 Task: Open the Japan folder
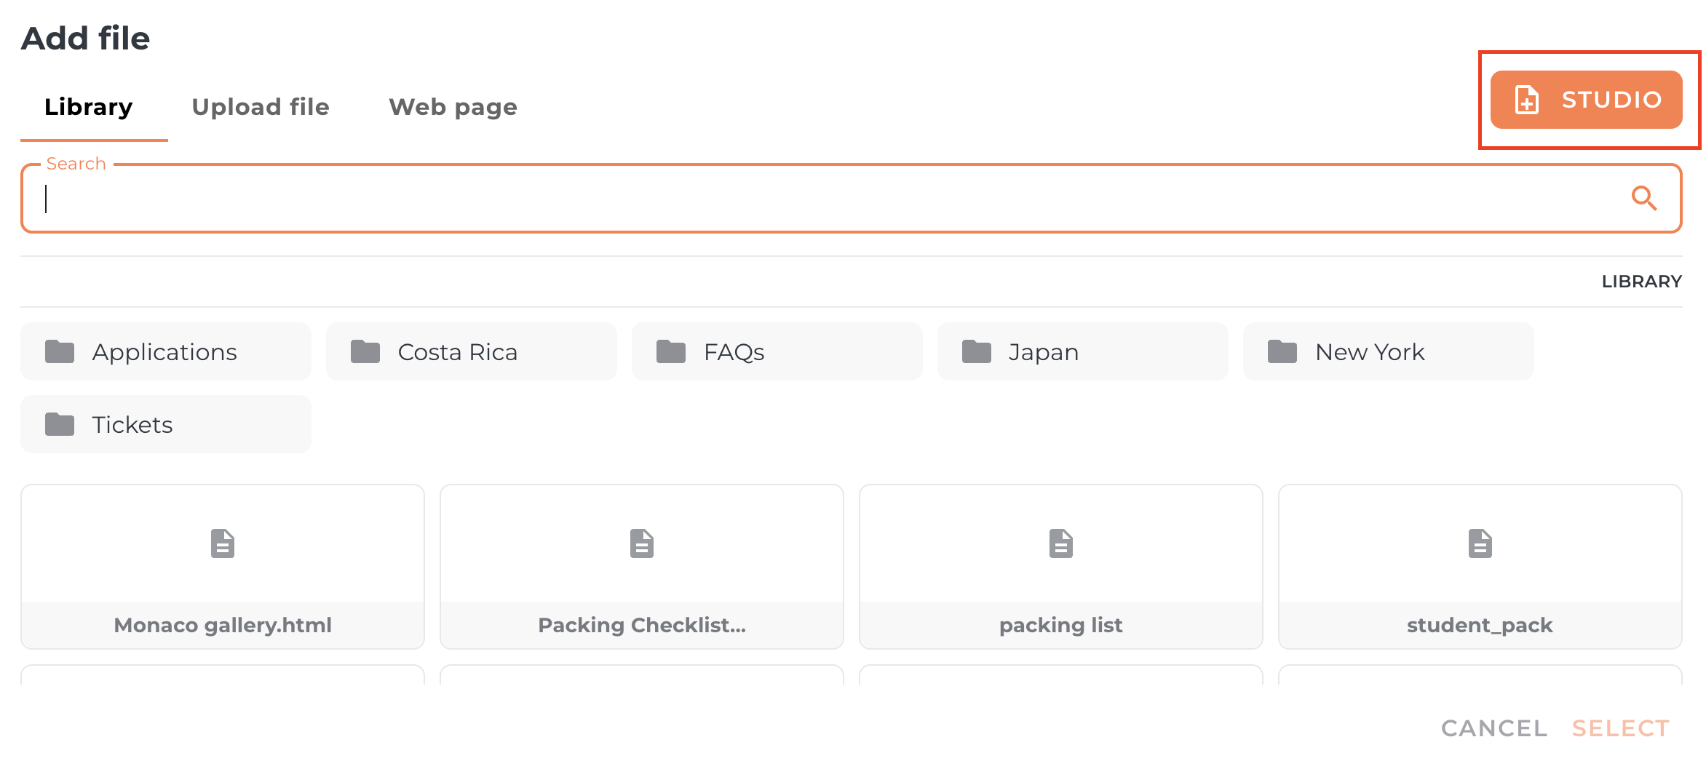(1083, 352)
